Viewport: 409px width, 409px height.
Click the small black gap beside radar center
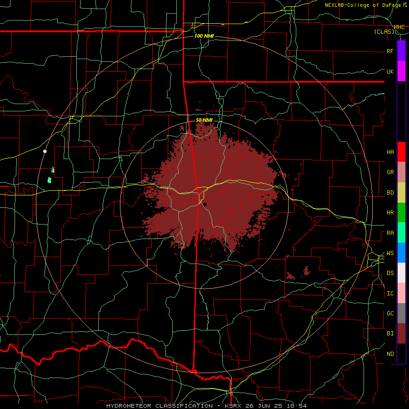tap(205, 204)
